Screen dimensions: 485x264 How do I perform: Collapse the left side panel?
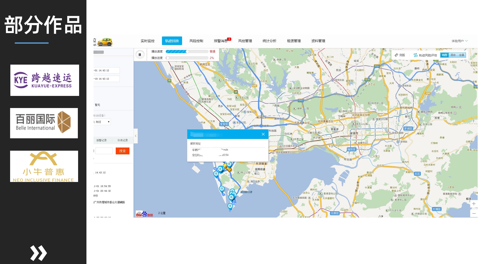[136, 136]
